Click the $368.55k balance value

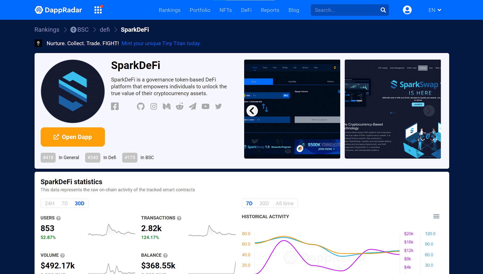158,266
